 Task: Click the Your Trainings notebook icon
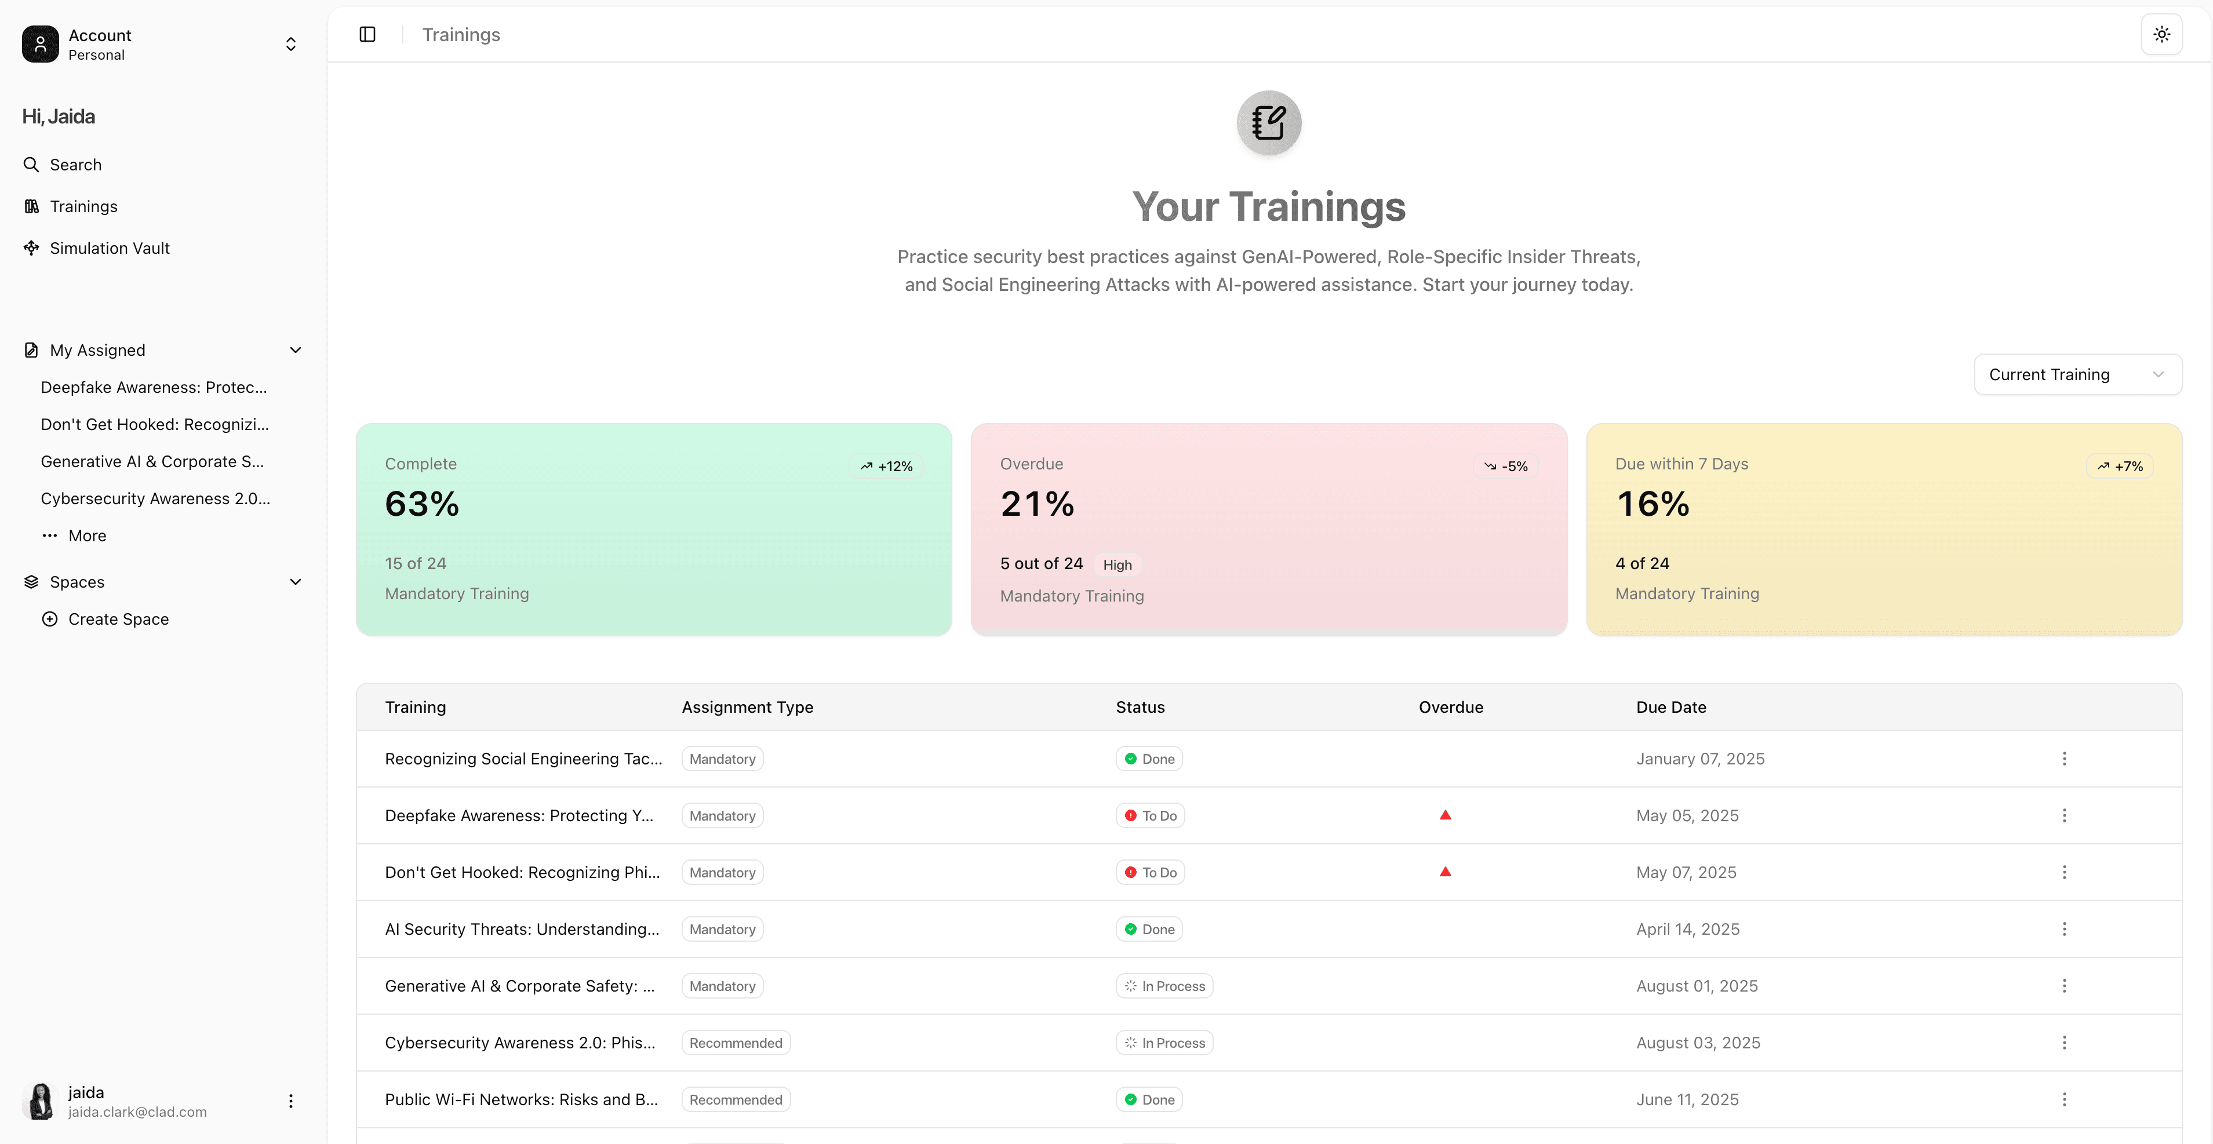click(x=1268, y=123)
